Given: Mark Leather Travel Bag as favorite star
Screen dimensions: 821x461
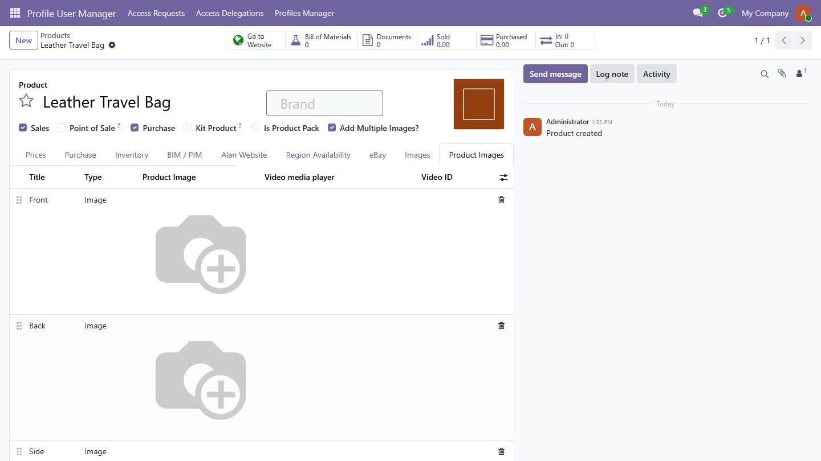Looking at the screenshot, I should [26, 101].
